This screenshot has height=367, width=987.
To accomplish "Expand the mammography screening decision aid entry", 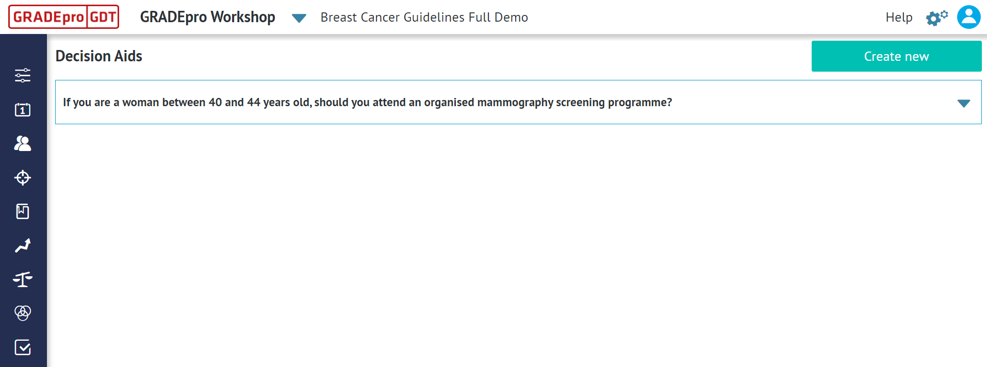I will point(964,103).
